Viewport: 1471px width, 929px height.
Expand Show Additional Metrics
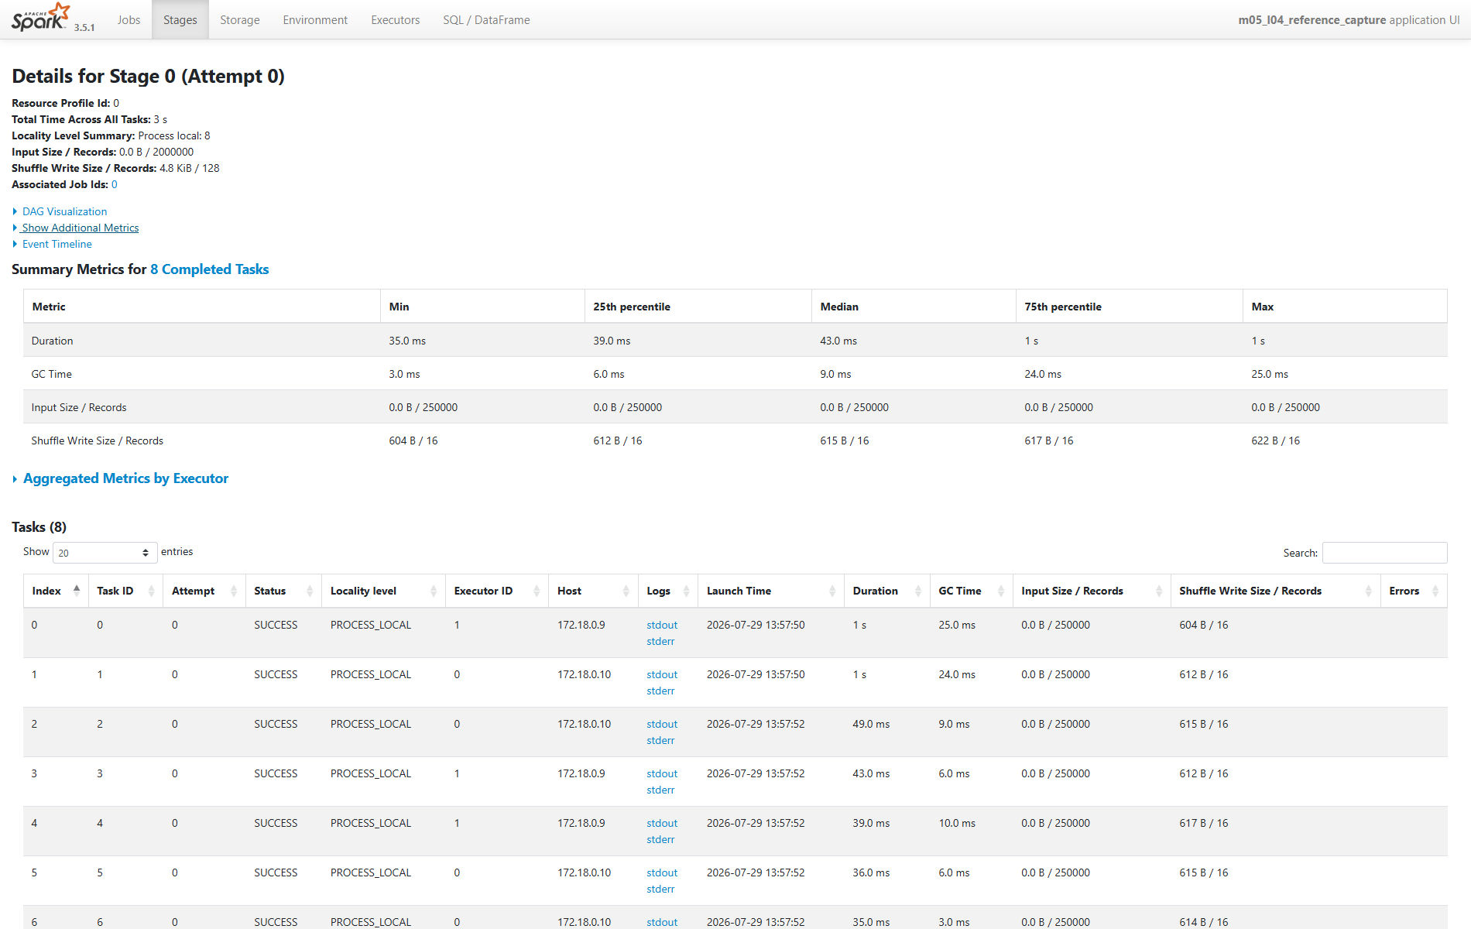pyautogui.click(x=80, y=228)
